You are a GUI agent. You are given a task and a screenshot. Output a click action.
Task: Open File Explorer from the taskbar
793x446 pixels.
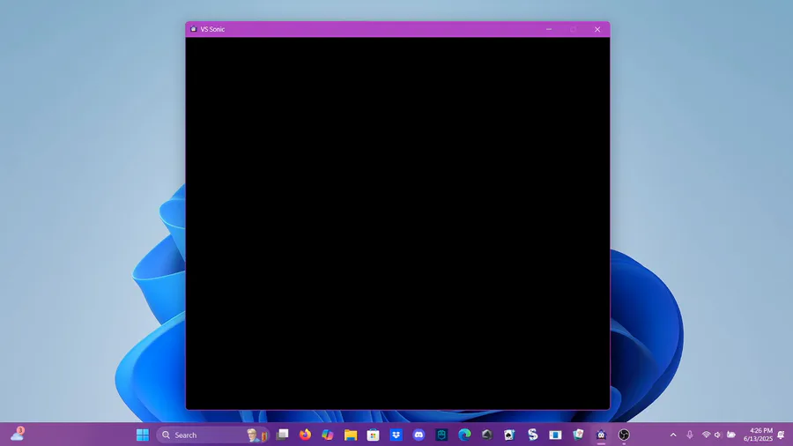(x=351, y=435)
